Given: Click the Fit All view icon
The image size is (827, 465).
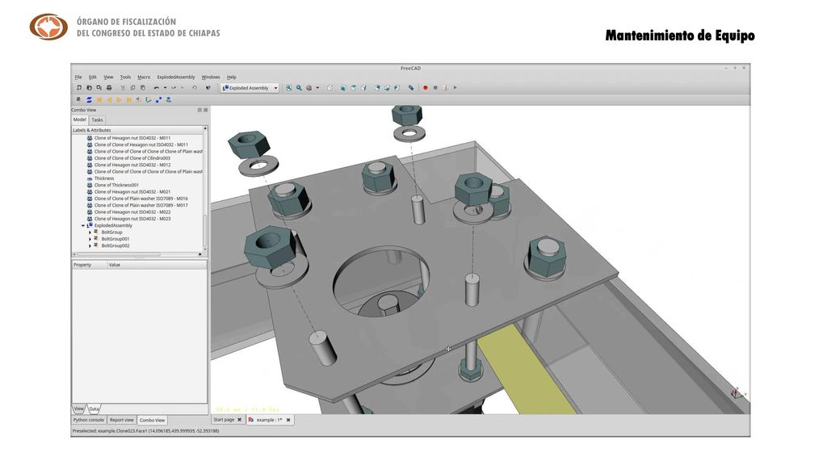Looking at the screenshot, I should click(x=288, y=87).
